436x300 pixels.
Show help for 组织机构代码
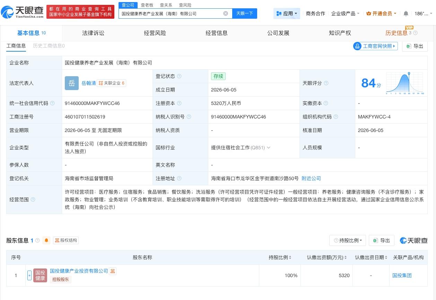(336, 117)
